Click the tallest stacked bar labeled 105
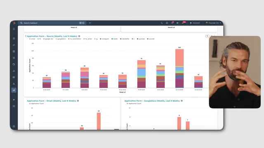This screenshot has width=264, height=148. pyautogui.click(x=179, y=69)
